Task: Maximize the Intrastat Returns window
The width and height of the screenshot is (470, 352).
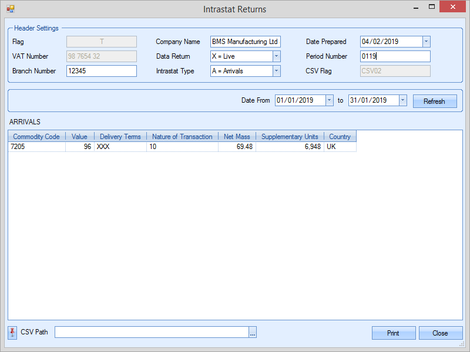Action: (x=432, y=8)
